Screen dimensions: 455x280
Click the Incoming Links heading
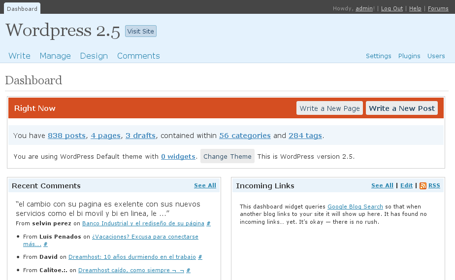265,186
